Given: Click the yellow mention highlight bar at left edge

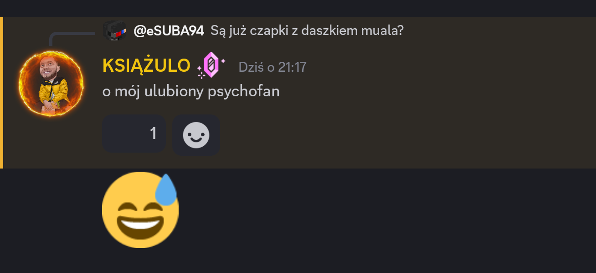Looking at the screenshot, I should [x=1, y=93].
